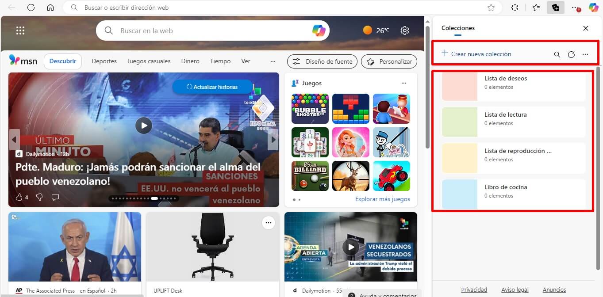Open comments on the Maduro story
The height and width of the screenshot is (297, 603).
55,197
